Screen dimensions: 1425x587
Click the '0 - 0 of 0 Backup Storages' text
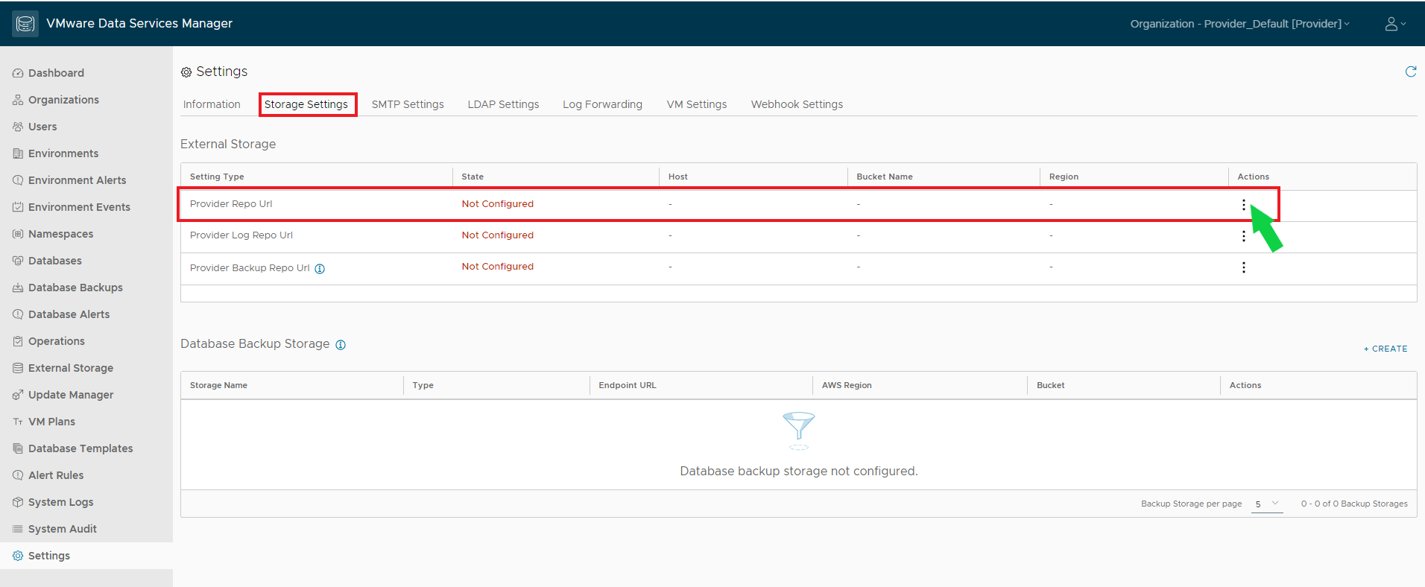click(x=1354, y=504)
